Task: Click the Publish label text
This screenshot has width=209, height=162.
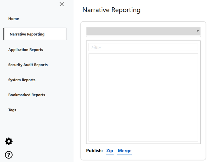Action: click(x=94, y=151)
